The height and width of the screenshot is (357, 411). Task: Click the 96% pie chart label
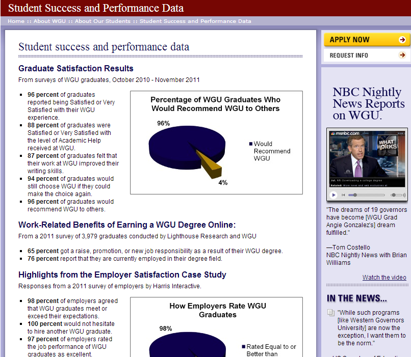pyautogui.click(x=163, y=123)
